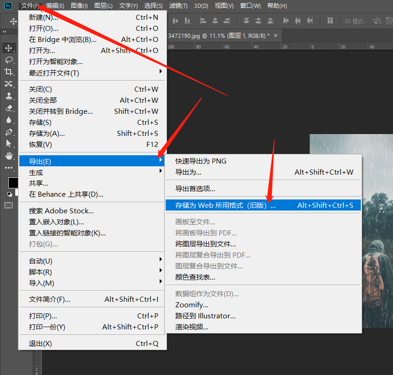The image size is (393, 375).
Task: Collapse the tools panel with double-arrow toggle
Action: pos(5,31)
